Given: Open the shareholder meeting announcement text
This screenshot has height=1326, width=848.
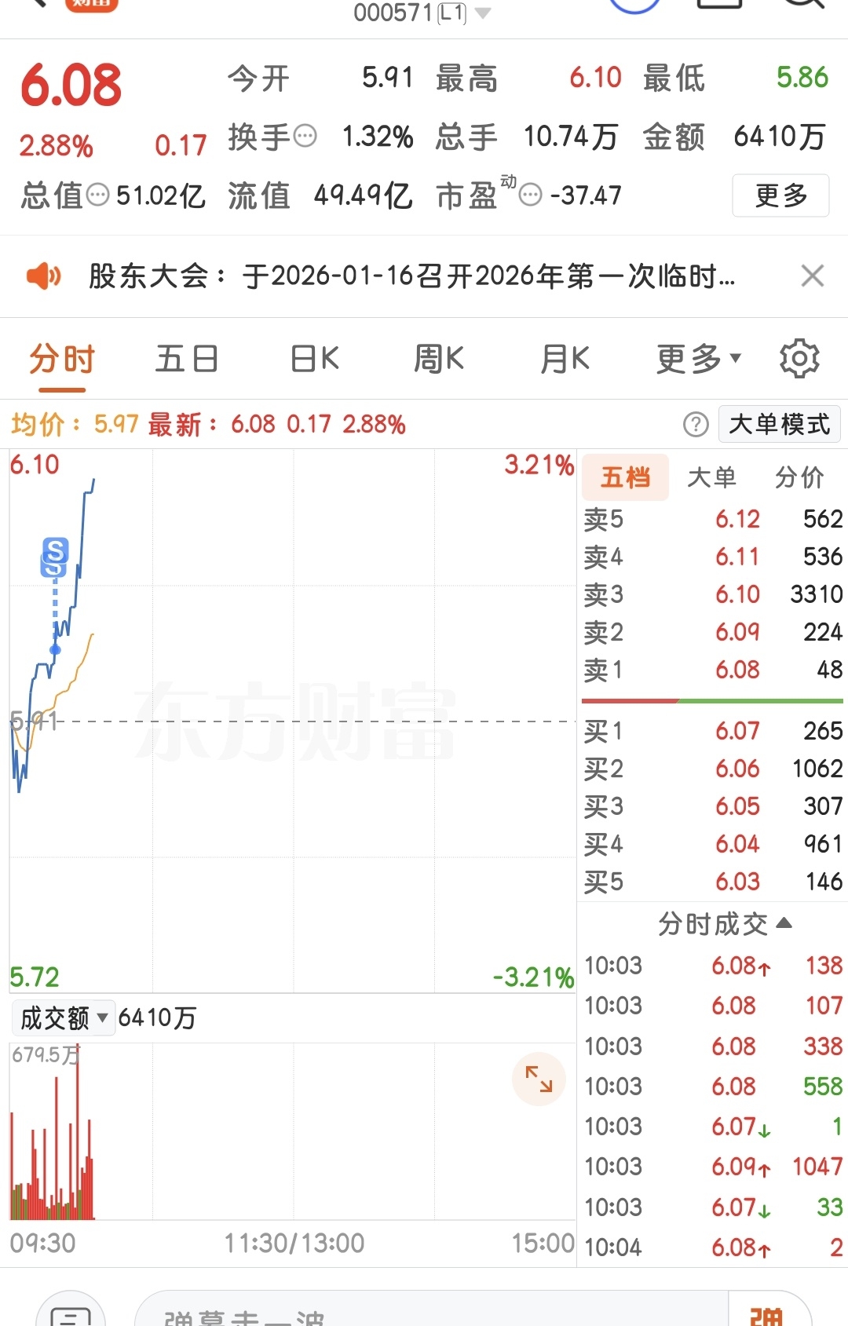Looking at the screenshot, I should tap(411, 276).
